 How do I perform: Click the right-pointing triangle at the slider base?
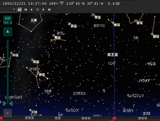(x=4, y=104)
